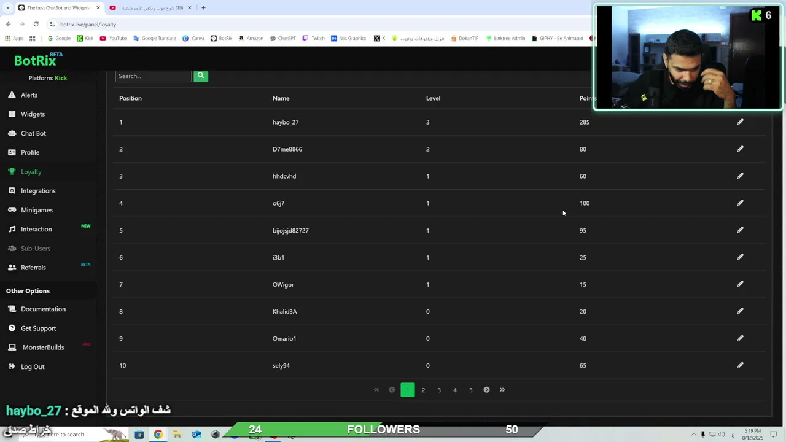Open editor for Omario1 via pencil
Image resolution: width=786 pixels, height=442 pixels.
click(x=740, y=338)
